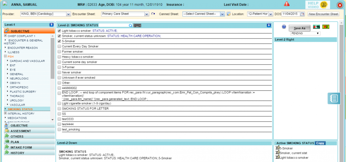The image size is (346, 162).
Task: Click Level-1 scrollbar down arrow
Action: (52, 119)
